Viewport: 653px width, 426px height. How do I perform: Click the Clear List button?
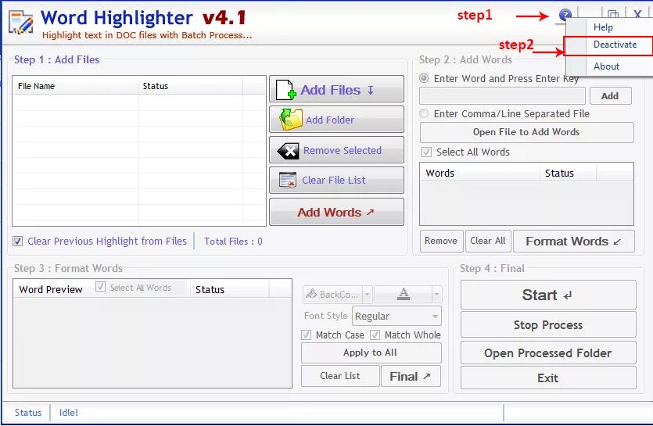[340, 376]
